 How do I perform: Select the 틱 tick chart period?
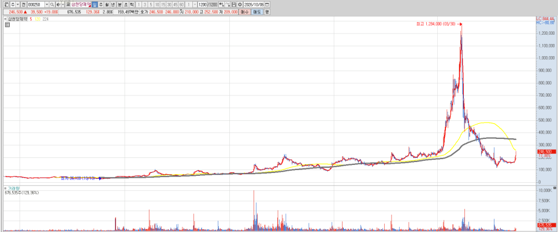pyautogui.click(x=132, y=5)
